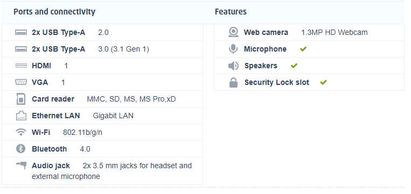Viewport: 411px width, 194px height.
Task: Select the Features section heading
Action: click(x=231, y=12)
